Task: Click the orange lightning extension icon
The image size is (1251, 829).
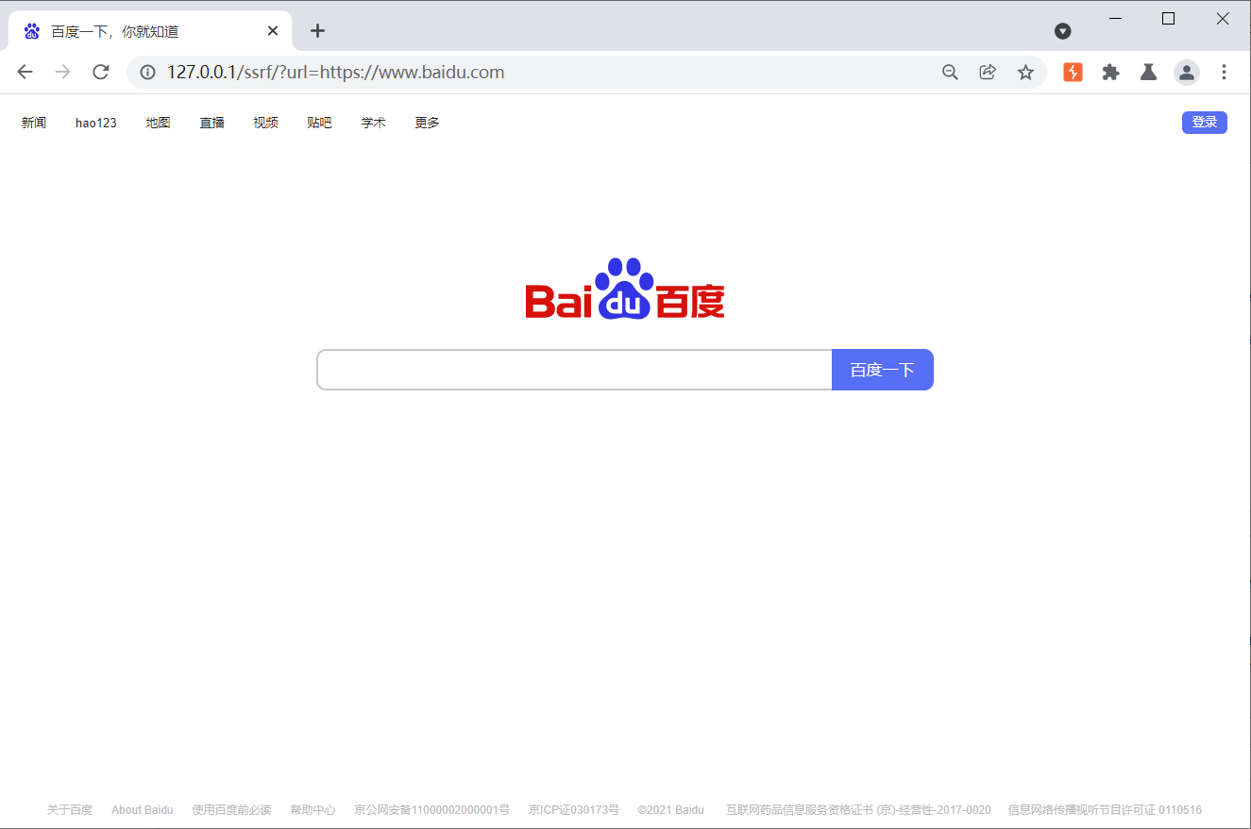Action: click(x=1073, y=72)
